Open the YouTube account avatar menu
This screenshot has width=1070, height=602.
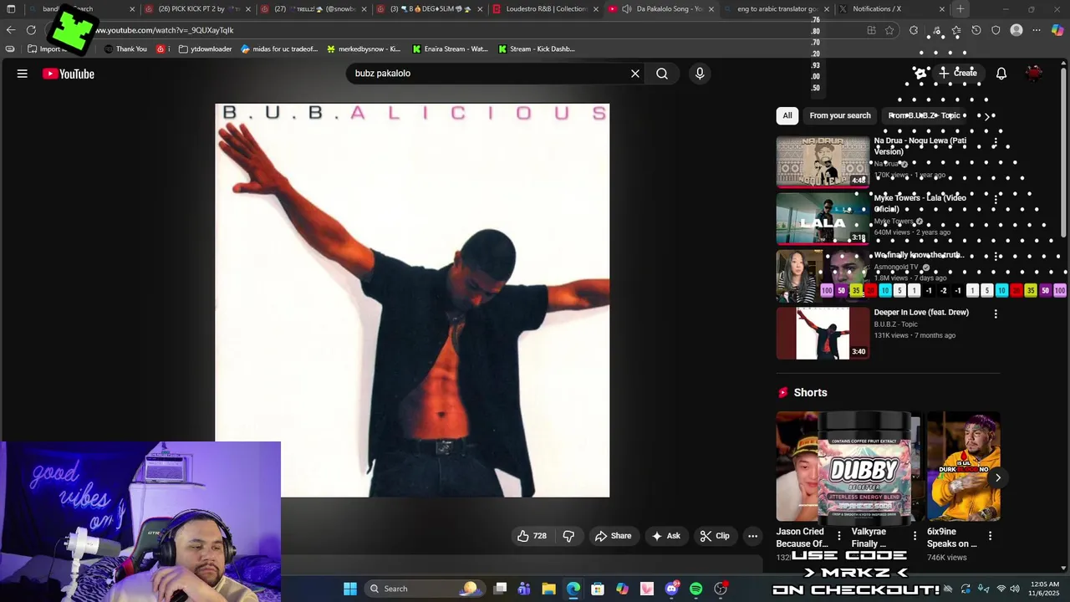[x=1035, y=74]
